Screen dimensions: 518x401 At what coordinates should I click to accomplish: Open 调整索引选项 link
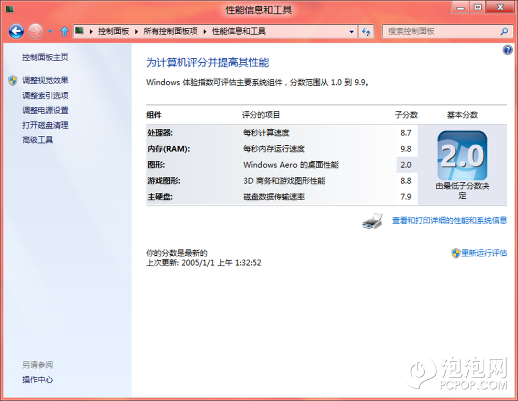(x=45, y=95)
